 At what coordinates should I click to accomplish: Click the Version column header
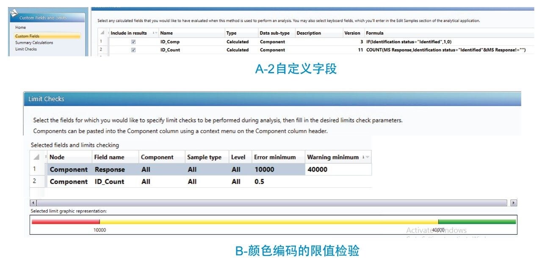coord(352,33)
